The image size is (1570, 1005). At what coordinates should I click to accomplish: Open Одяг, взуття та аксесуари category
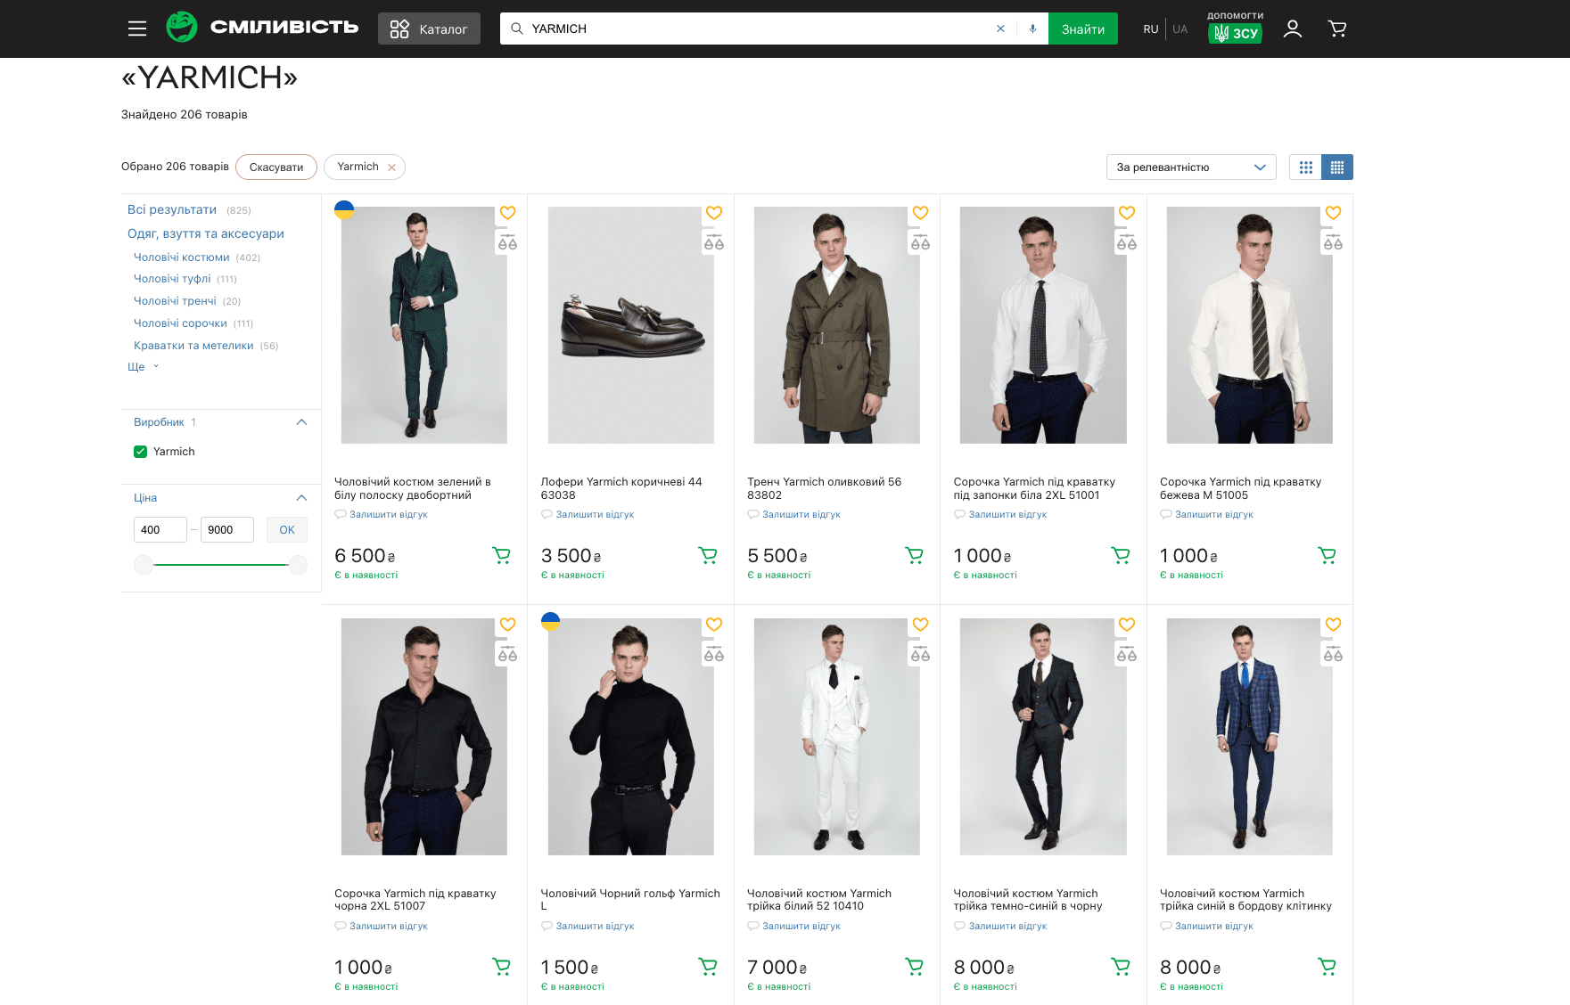[x=206, y=233]
